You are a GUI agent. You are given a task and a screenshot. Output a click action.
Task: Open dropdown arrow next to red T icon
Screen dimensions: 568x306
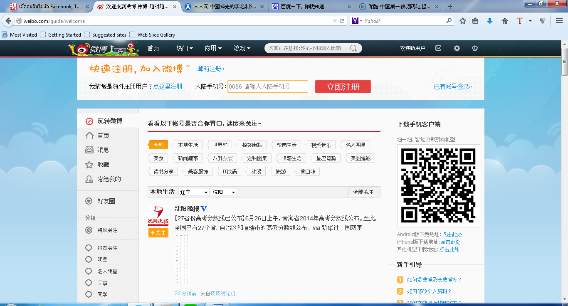pos(530,21)
